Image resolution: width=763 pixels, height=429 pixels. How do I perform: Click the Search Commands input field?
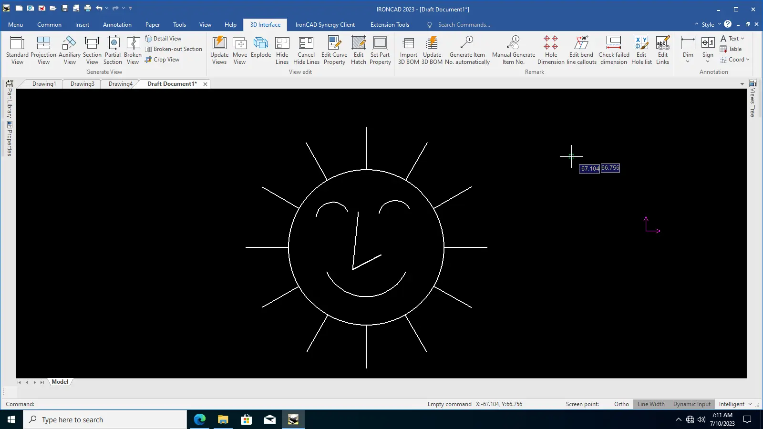[x=464, y=25]
